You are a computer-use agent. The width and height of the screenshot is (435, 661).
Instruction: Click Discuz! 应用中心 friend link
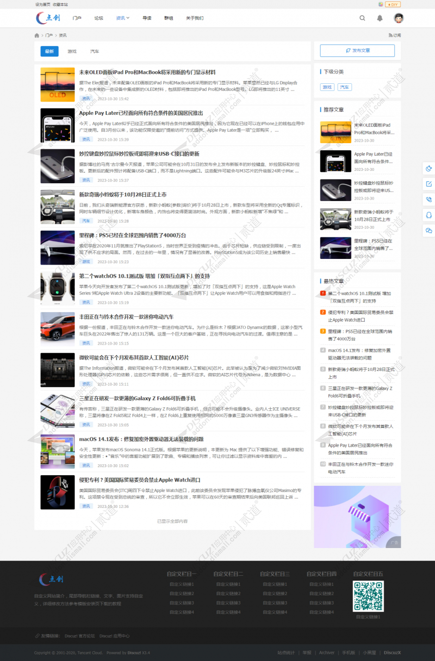pyautogui.click(x=114, y=636)
